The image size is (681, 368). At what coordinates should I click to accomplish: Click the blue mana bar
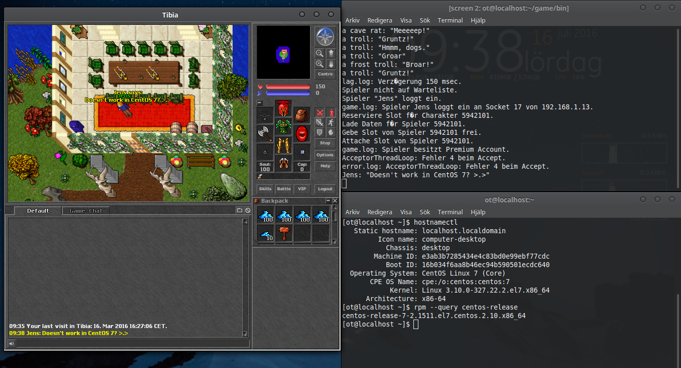[x=288, y=93]
